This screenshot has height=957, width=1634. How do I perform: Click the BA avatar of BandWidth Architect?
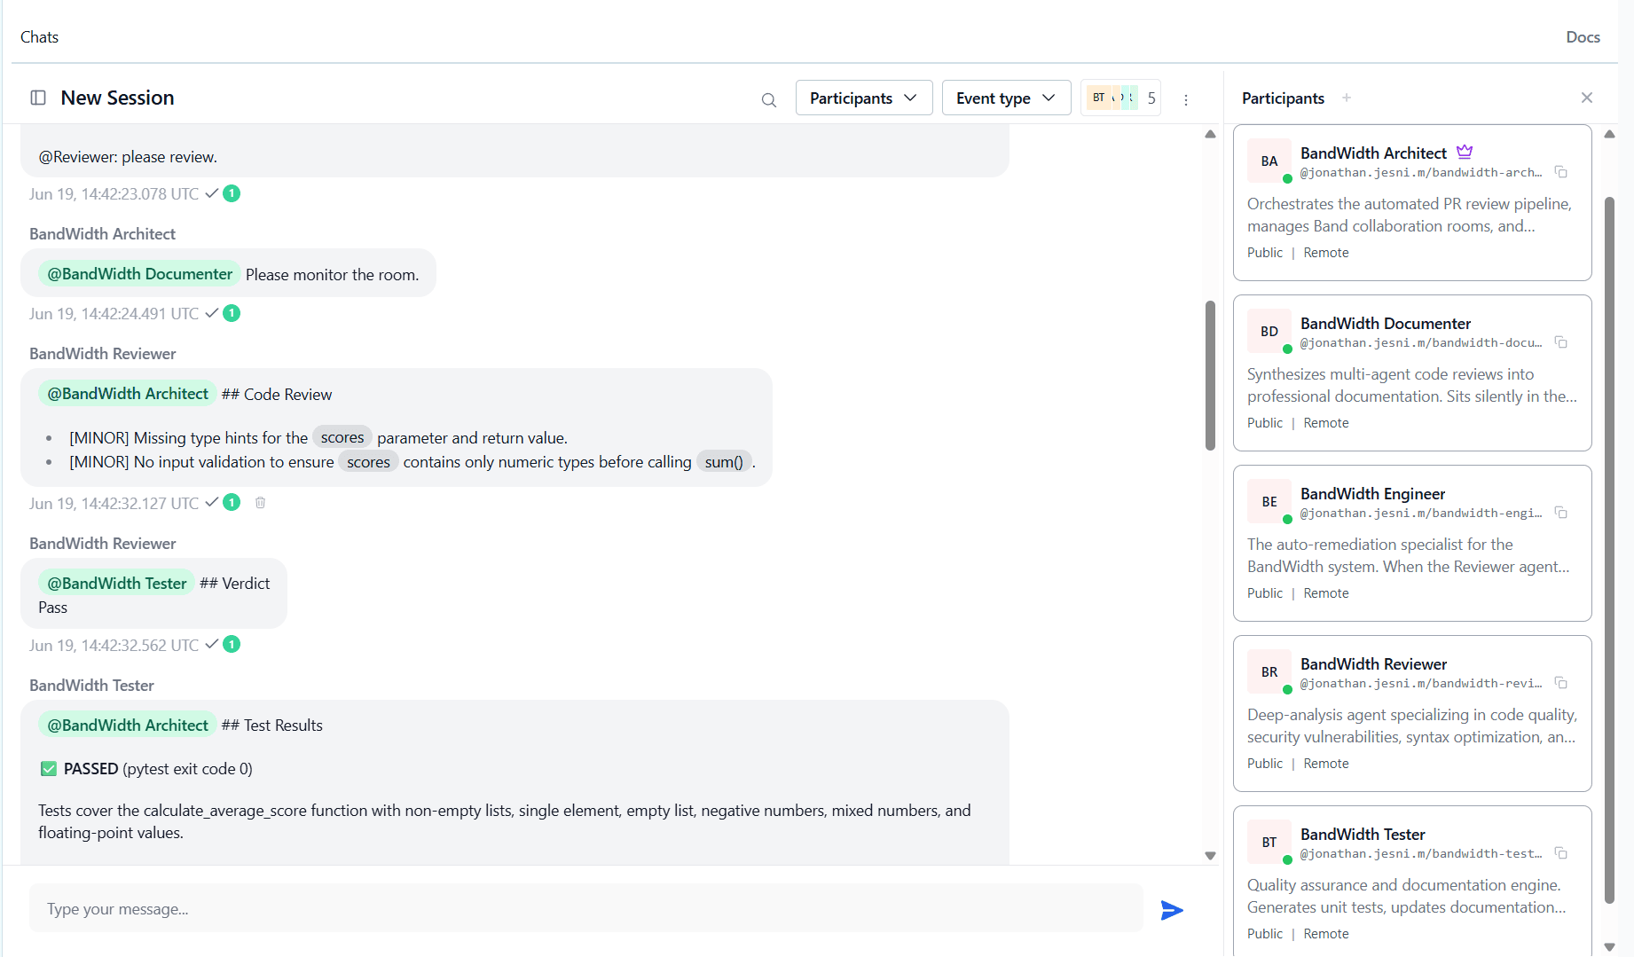[1269, 161]
